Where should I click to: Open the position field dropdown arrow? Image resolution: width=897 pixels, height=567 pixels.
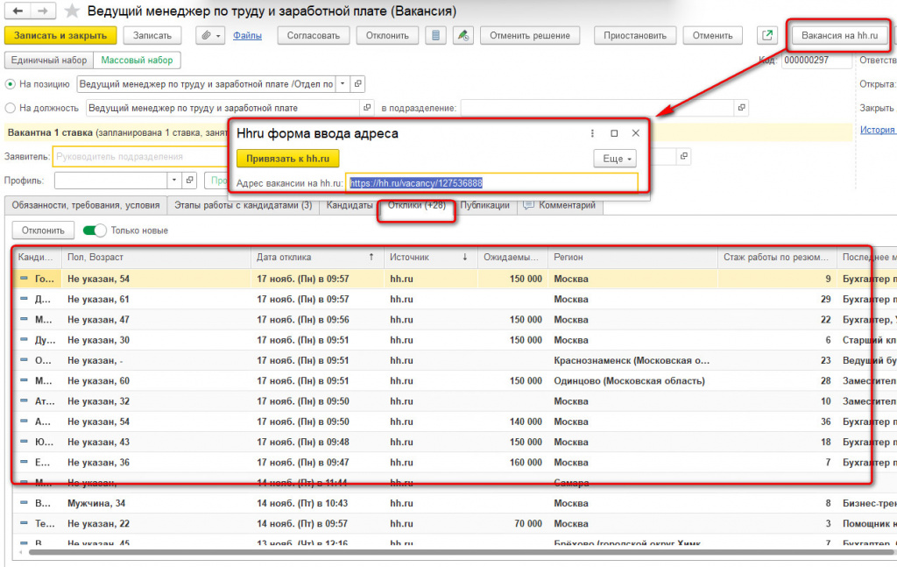(343, 84)
